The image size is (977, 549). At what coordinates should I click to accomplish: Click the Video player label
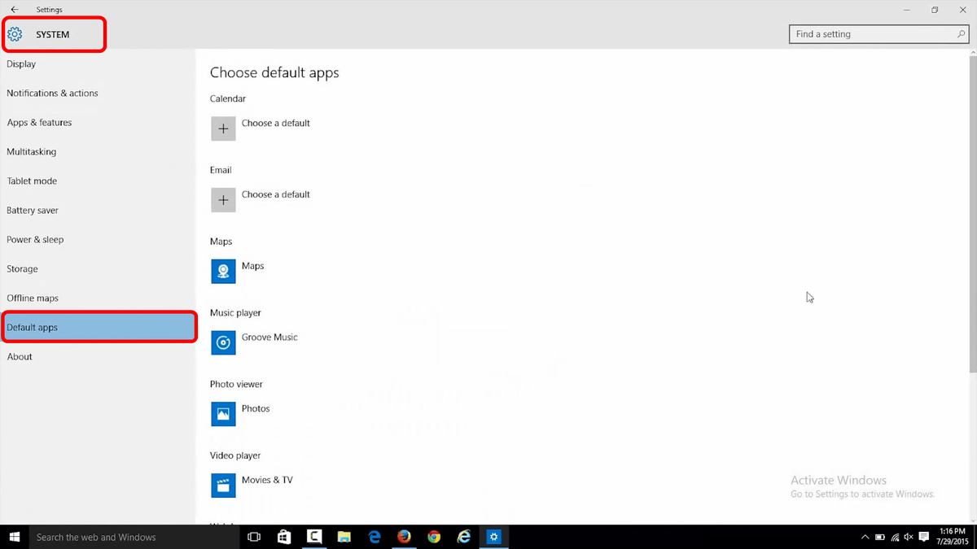tap(234, 456)
